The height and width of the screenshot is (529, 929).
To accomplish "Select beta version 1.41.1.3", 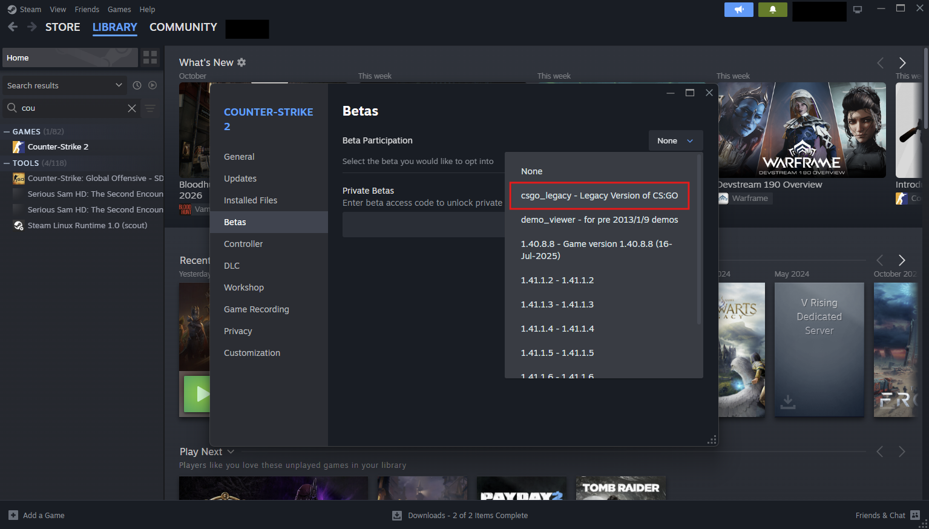I will coord(600,304).
